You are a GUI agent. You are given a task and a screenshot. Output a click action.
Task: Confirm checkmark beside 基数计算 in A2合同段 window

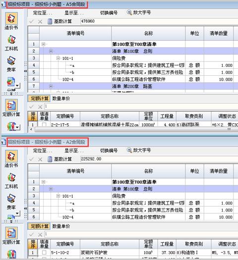[31, 159]
